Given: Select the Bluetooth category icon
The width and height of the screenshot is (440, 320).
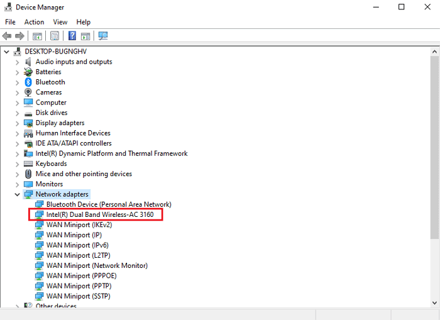Looking at the screenshot, I should (28, 82).
